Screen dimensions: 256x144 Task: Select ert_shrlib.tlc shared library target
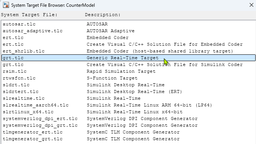[128, 51]
